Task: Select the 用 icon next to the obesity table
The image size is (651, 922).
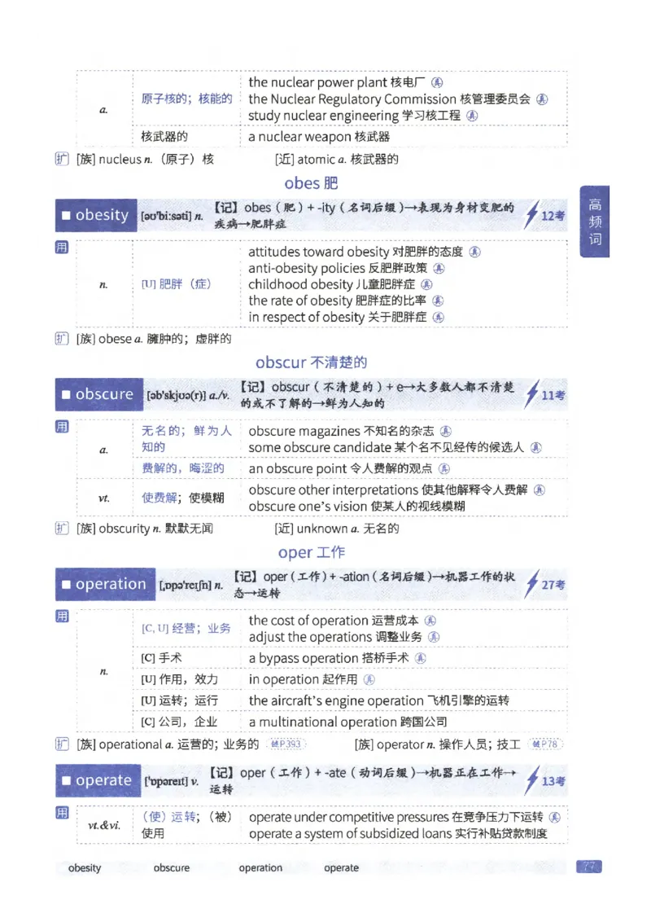Action: (x=62, y=248)
